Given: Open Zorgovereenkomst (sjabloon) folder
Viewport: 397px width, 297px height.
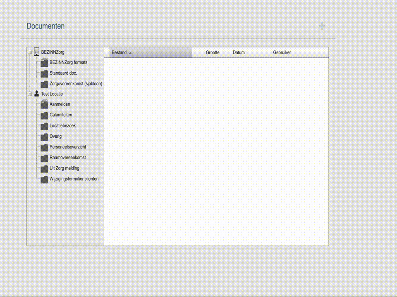Looking at the screenshot, I should 76,84.
